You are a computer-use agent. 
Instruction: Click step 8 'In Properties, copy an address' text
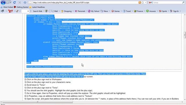tap(59, 96)
